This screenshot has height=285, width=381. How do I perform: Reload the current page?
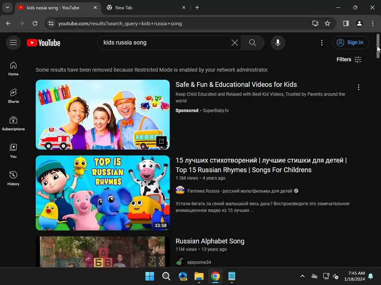(35, 23)
